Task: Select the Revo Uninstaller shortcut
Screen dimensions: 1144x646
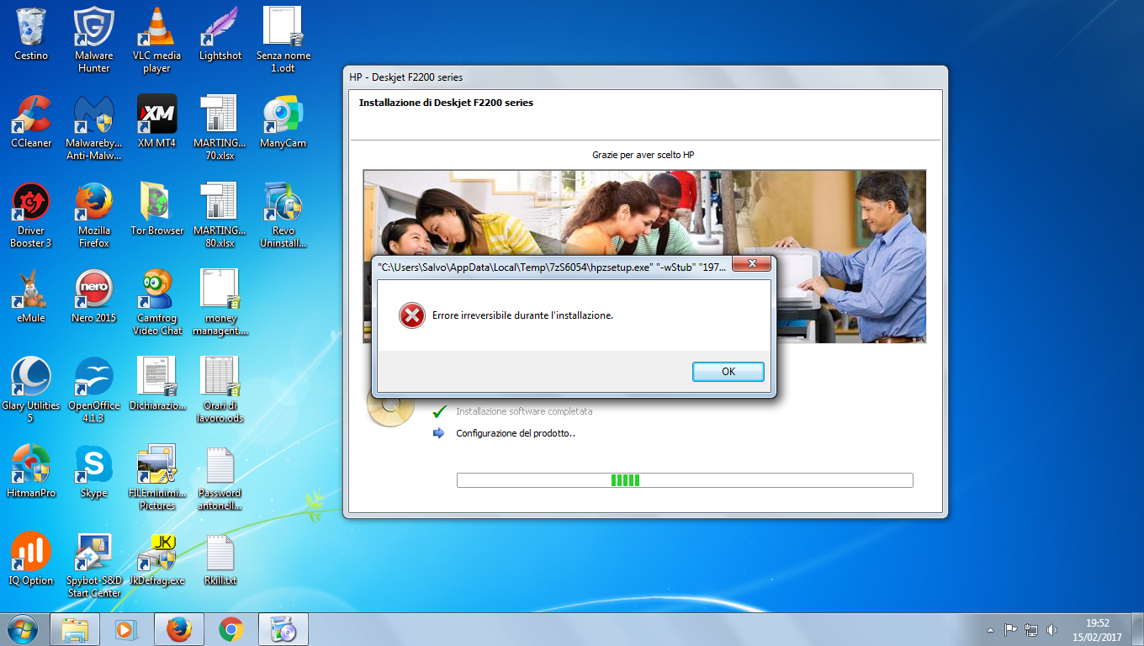Action: pos(283,215)
